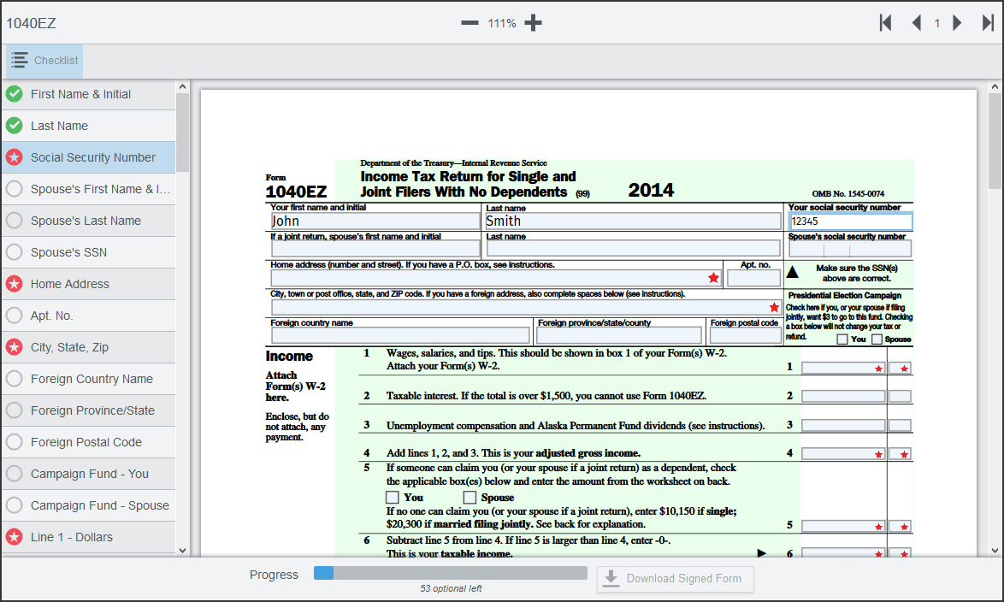Click the zoom in icon

[x=533, y=22]
